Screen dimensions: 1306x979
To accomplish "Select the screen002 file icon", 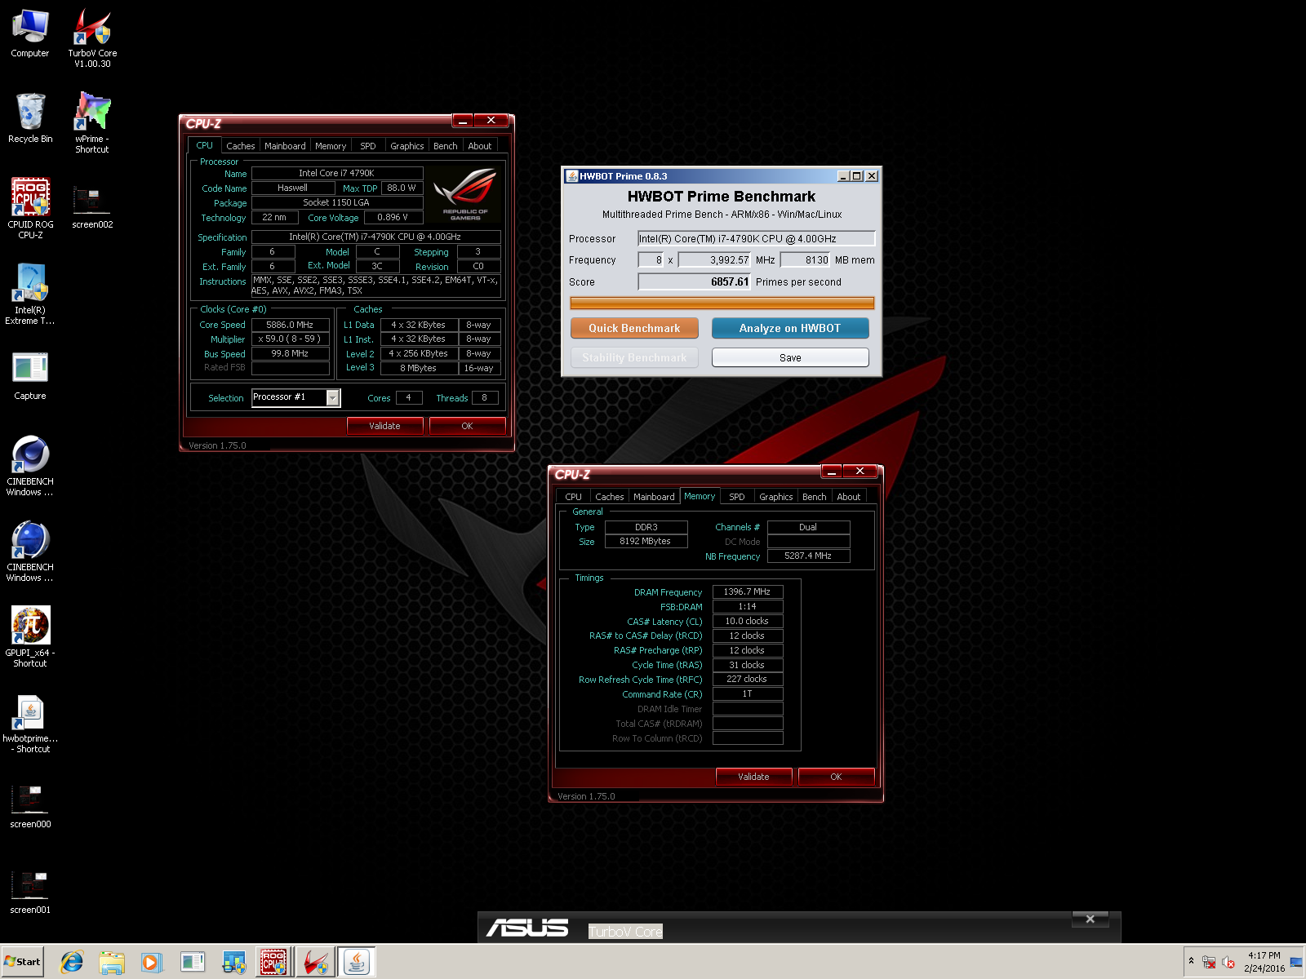I will click(x=92, y=207).
